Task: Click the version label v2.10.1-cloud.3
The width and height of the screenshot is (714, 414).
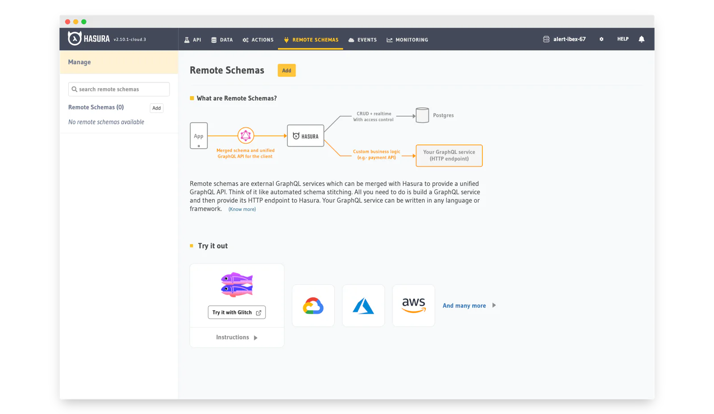Action: pos(130,39)
